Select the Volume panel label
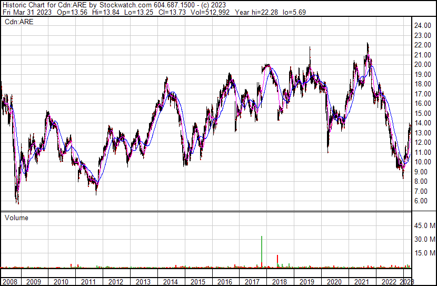 (16, 218)
